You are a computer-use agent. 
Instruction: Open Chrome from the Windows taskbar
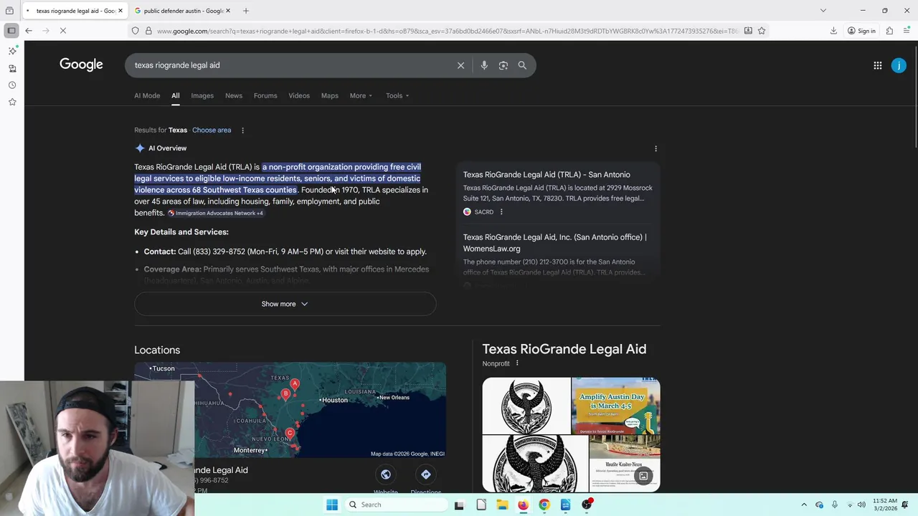click(544, 505)
